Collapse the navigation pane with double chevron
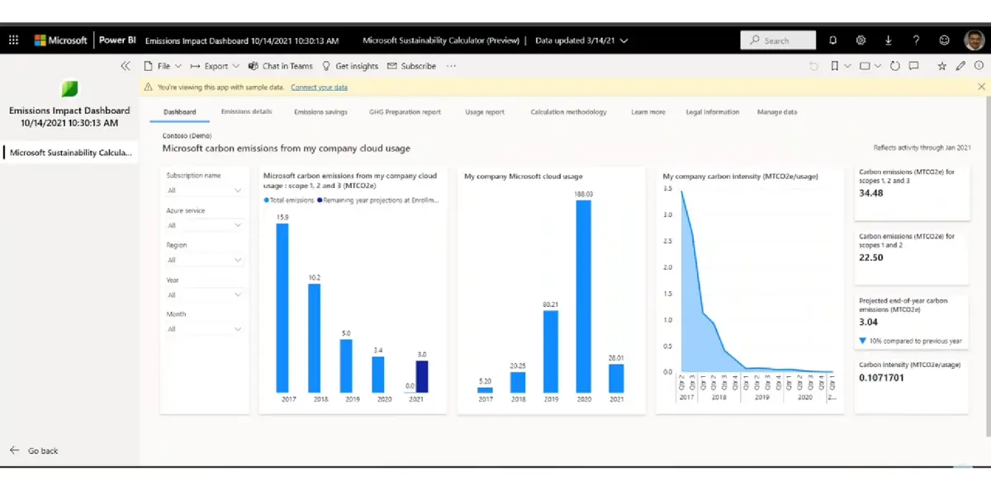 click(x=126, y=66)
